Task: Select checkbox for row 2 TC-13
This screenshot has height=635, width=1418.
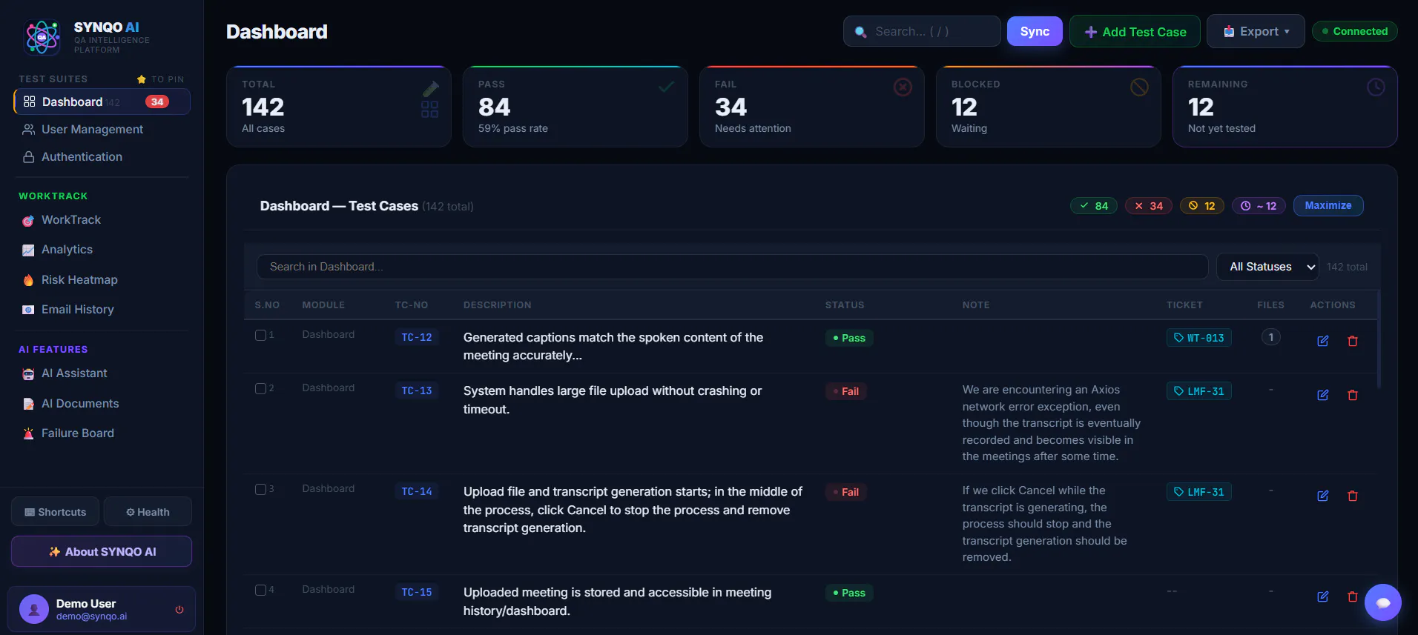Action: pos(260,388)
